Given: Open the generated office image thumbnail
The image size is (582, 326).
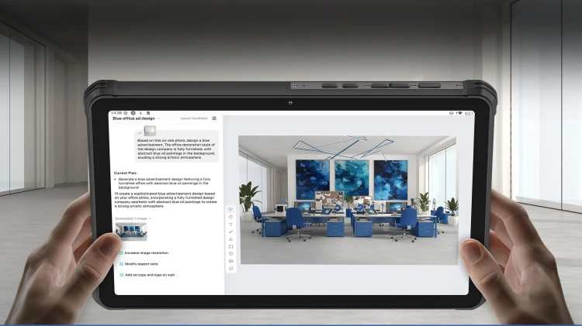Looking at the screenshot, I should 131,232.
